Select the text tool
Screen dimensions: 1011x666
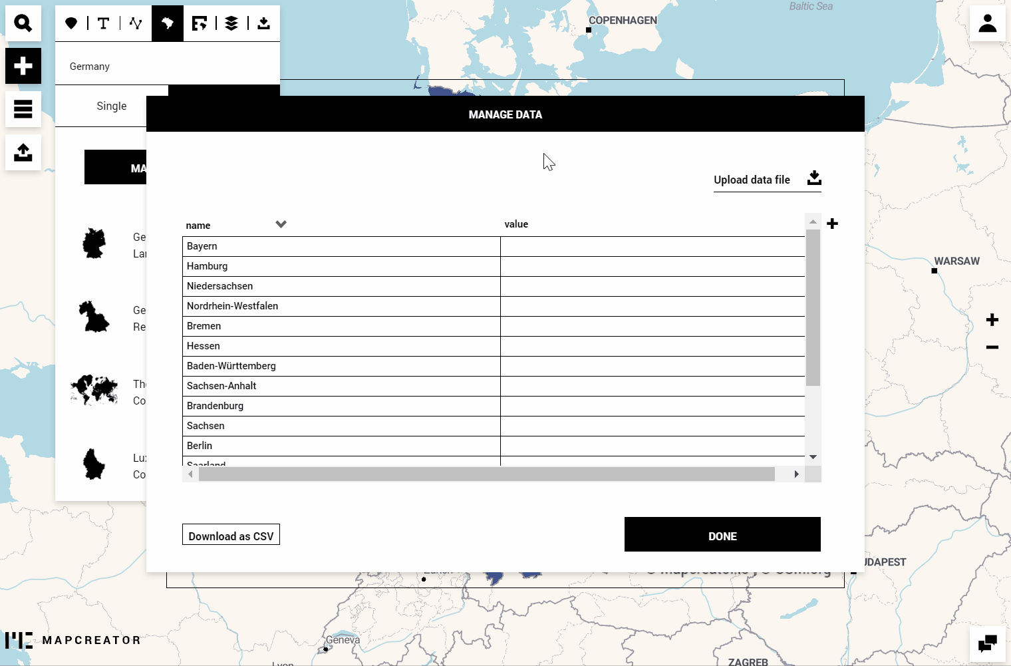tap(103, 23)
